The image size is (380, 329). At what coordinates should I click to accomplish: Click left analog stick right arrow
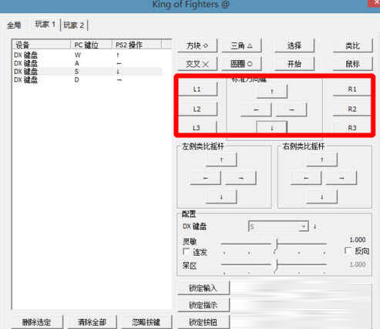240,178
